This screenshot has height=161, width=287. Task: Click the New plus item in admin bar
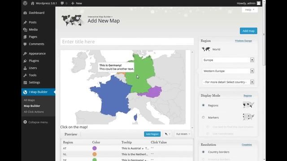[77, 3]
